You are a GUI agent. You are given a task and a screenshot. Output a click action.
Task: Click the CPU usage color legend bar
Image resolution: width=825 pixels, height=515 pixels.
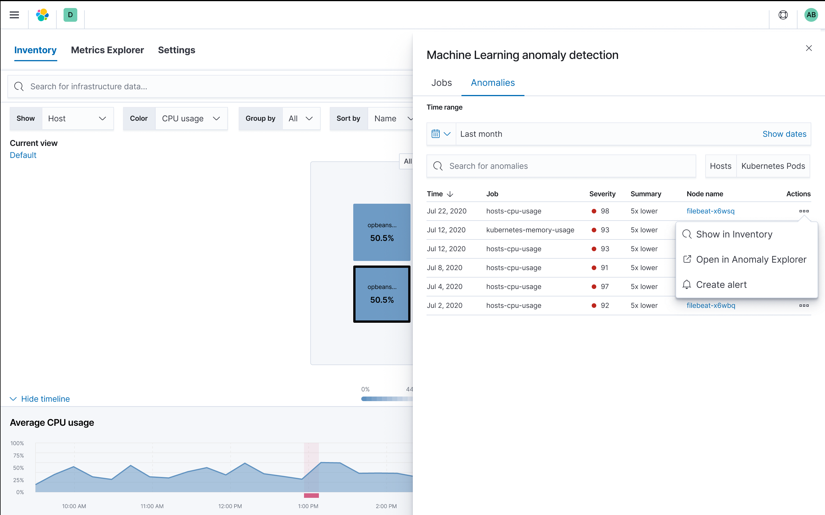[x=387, y=399]
